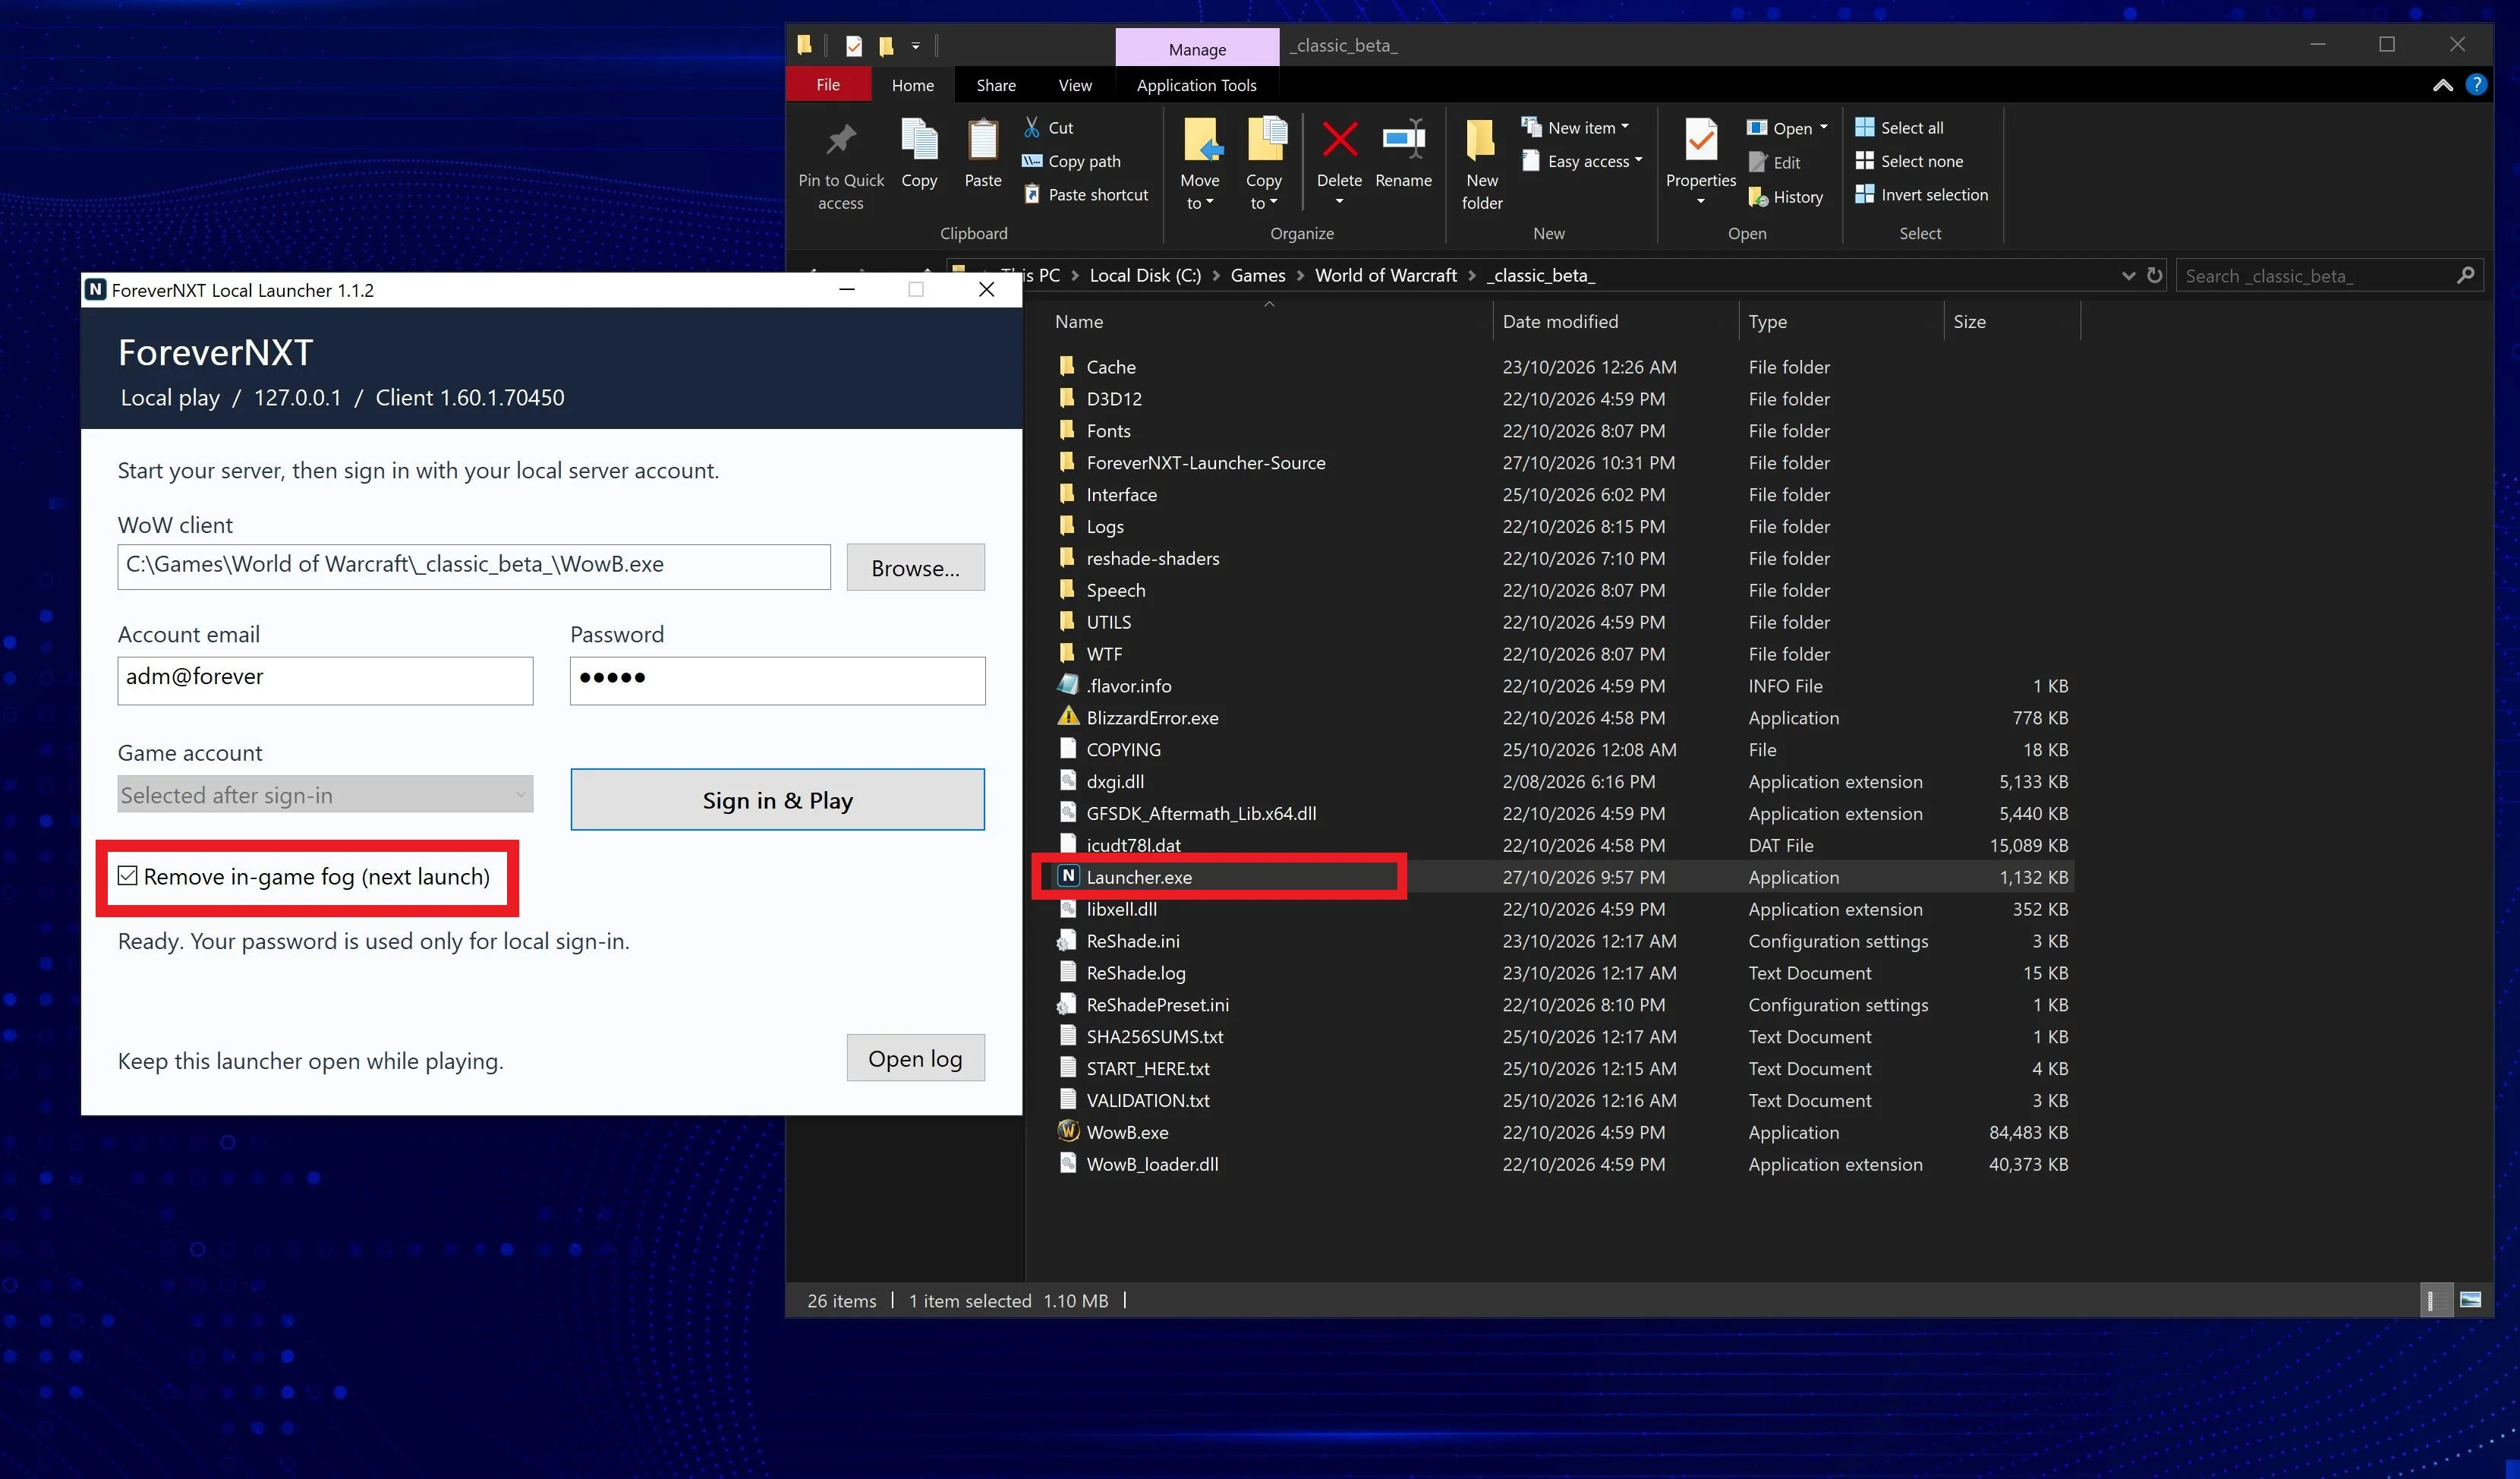
Task: Click Paste shortcut in ribbon
Action: tap(1085, 194)
